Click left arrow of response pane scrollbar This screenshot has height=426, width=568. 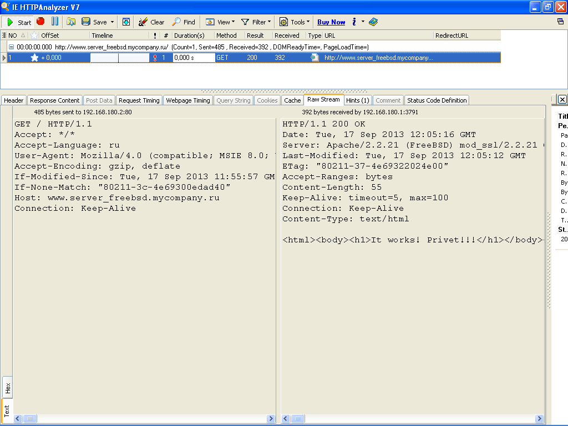coord(286,418)
